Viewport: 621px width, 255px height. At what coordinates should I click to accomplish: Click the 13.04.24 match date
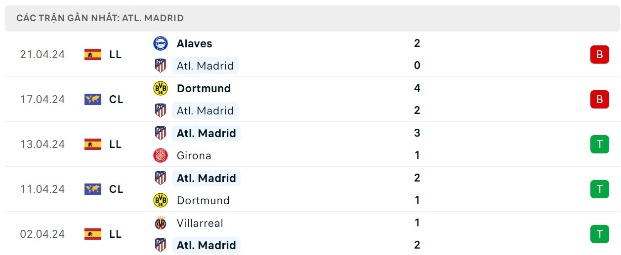pos(42,144)
